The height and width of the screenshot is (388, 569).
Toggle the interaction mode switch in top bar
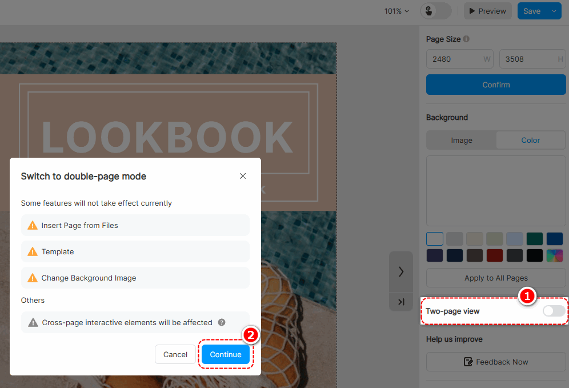tap(436, 11)
